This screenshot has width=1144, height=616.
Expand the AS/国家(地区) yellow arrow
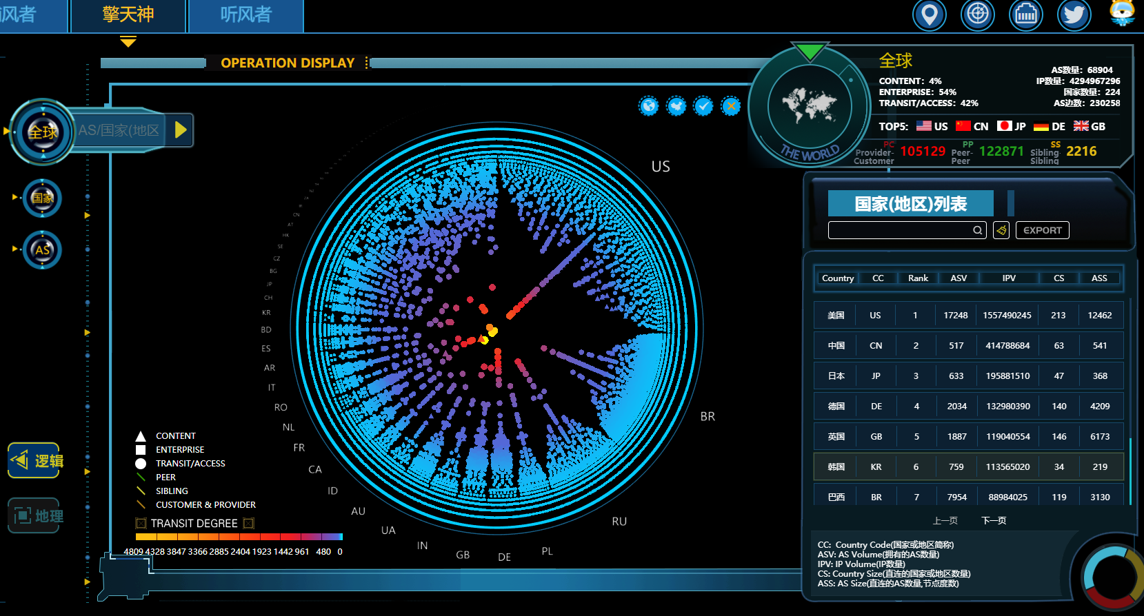pyautogui.click(x=181, y=130)
